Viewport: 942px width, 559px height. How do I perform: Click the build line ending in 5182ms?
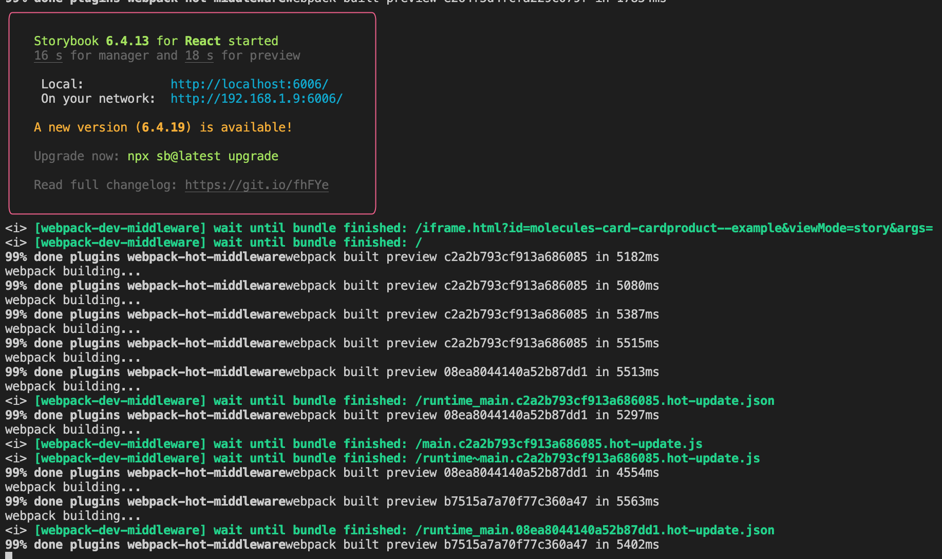332,256
